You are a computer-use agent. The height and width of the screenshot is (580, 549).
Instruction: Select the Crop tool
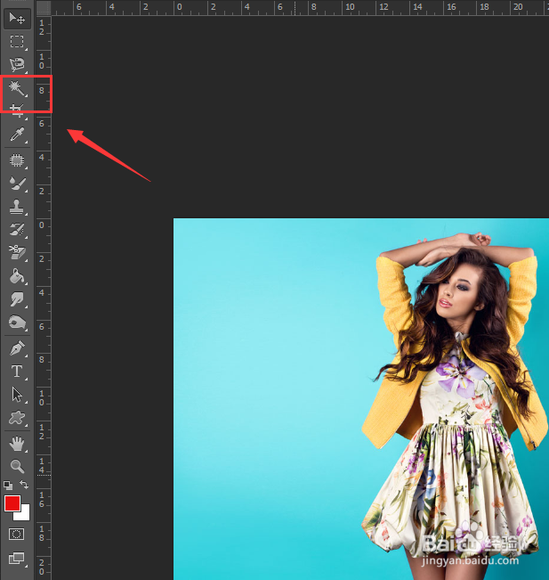(17, 110)
